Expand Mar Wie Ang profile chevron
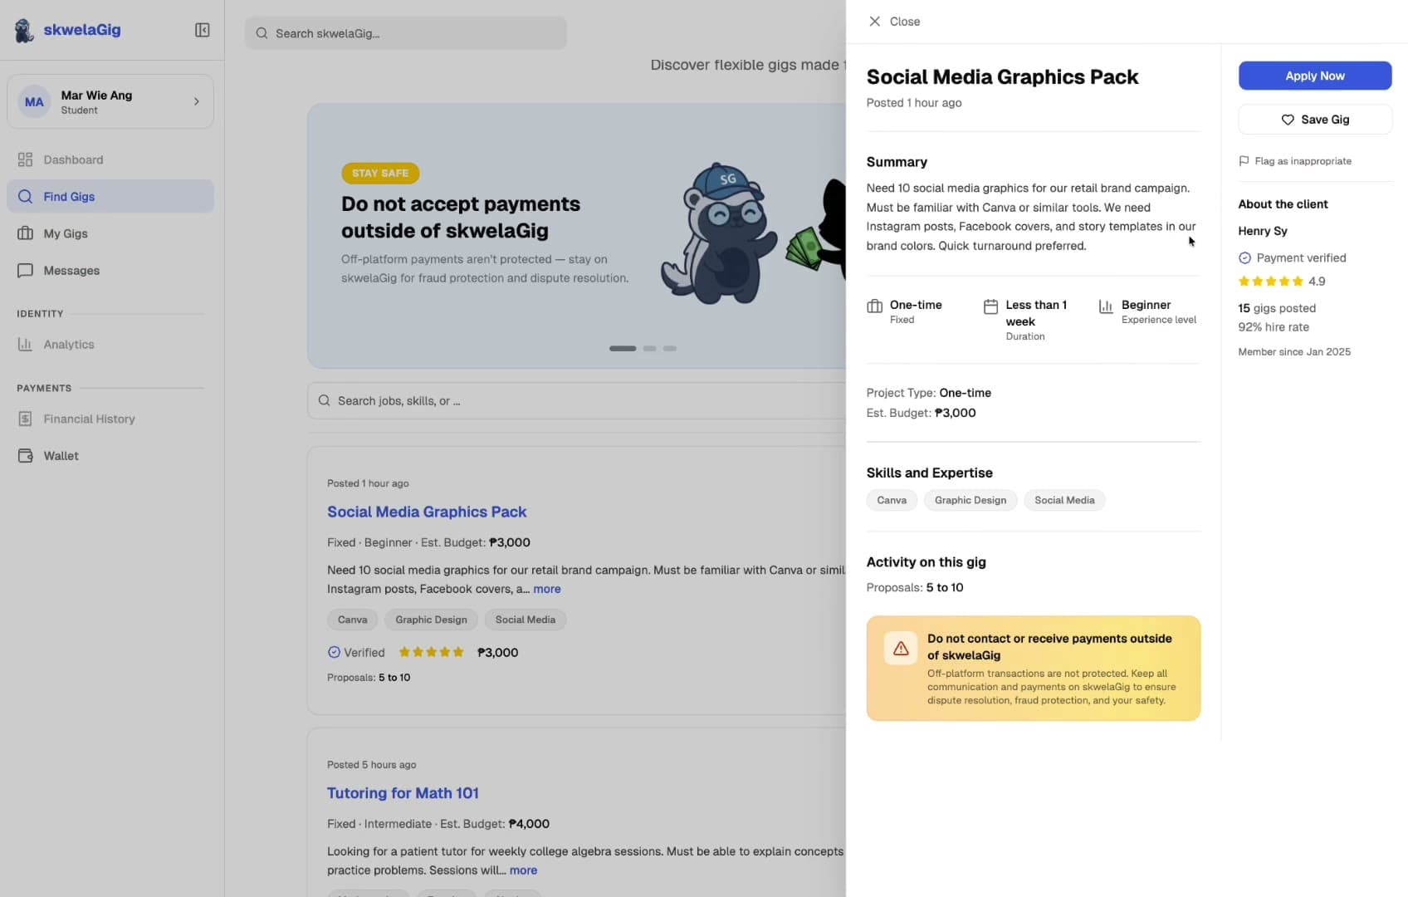The height and width of the screenshot is (897, 1408). (x=197, y=101)
